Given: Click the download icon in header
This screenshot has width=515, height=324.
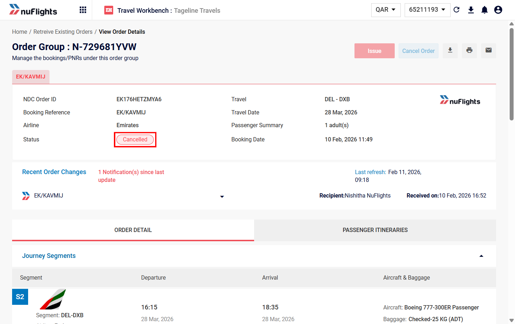Looking at the screenshot, I should coord(471,10).
